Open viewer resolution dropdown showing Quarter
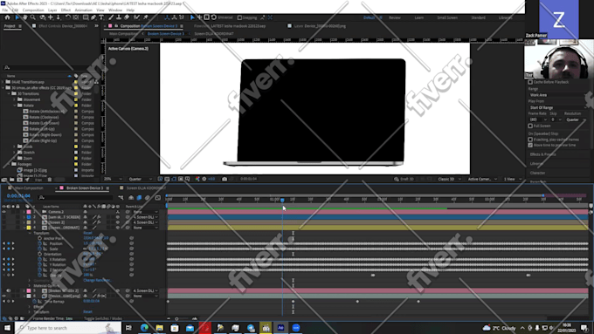594x334 pixels. pos(140,179)
